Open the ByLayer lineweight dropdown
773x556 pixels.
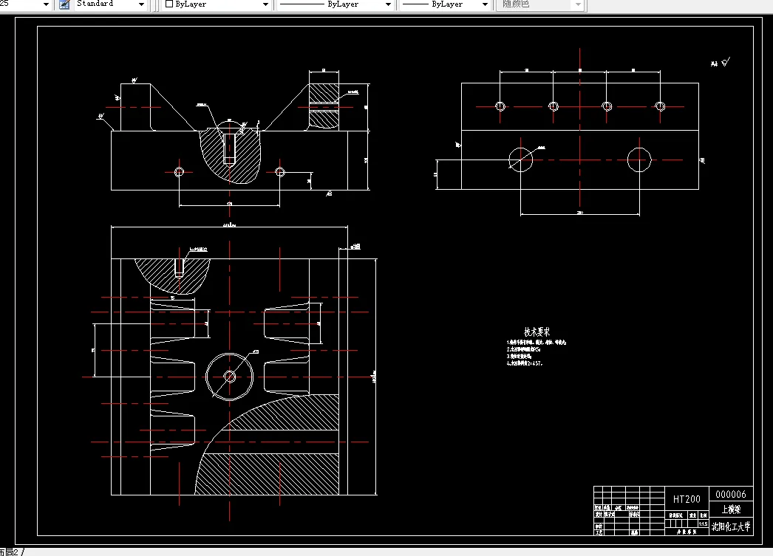[485, 4]
